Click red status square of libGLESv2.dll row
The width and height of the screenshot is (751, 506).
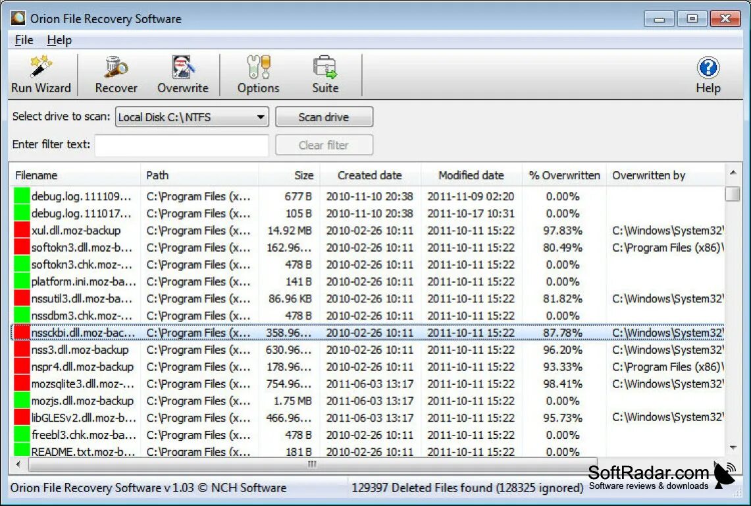22,418
